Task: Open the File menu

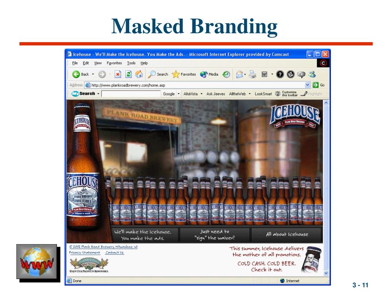Action: point(75,63)
